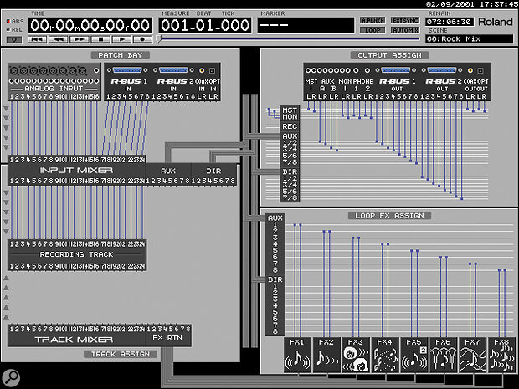Select the FX6 effect icon
This screenshot has width=519, height=389.
pyautogui.click(x=443, y=358)
